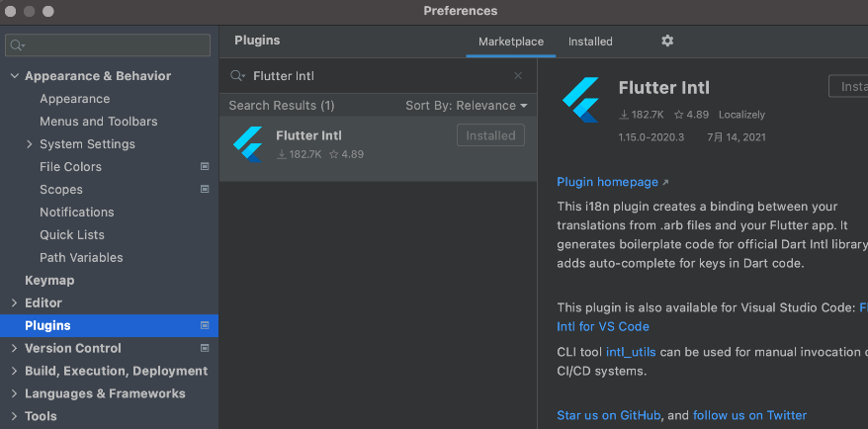The height and width of the screenshot is (429, 868).
Task: Expand the Editor settings section
Action: [x=14, y=302]
